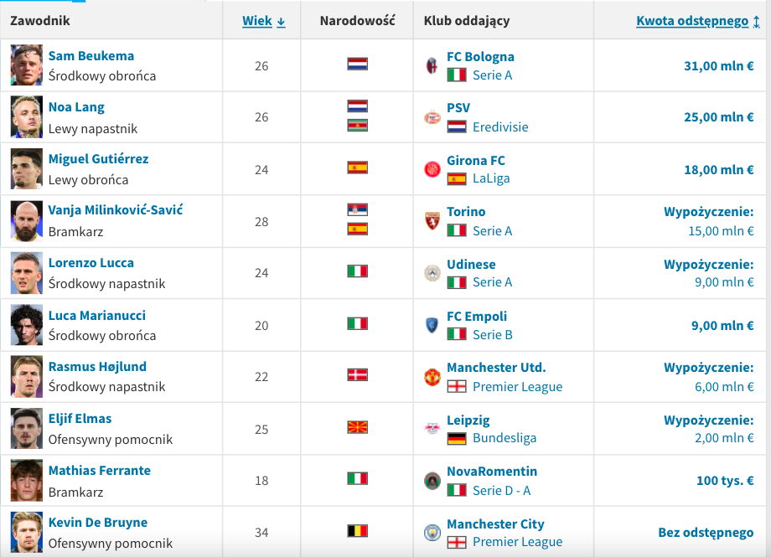Click the PSV club crest icon
771x557 pixels.
(432, 117)
